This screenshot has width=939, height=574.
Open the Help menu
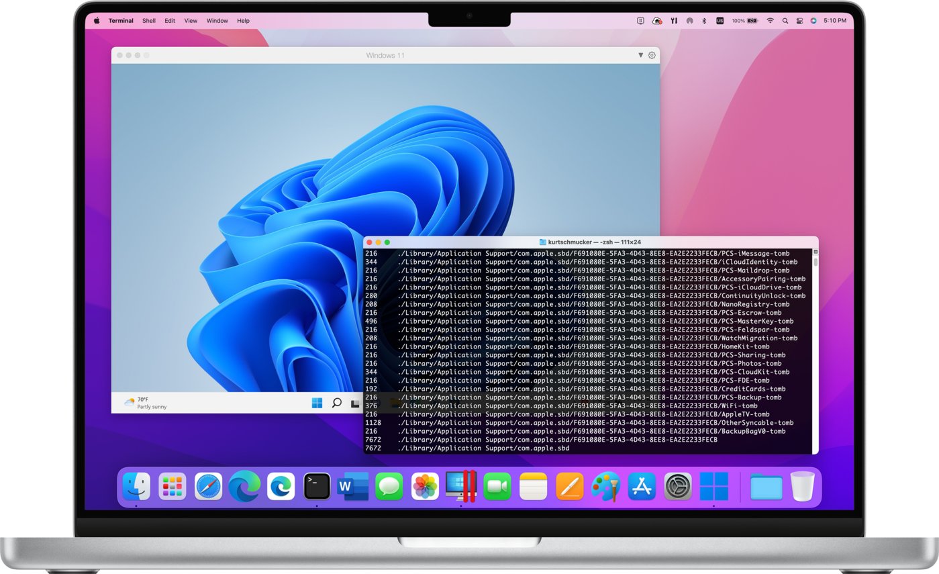click(x=243, y=21)
